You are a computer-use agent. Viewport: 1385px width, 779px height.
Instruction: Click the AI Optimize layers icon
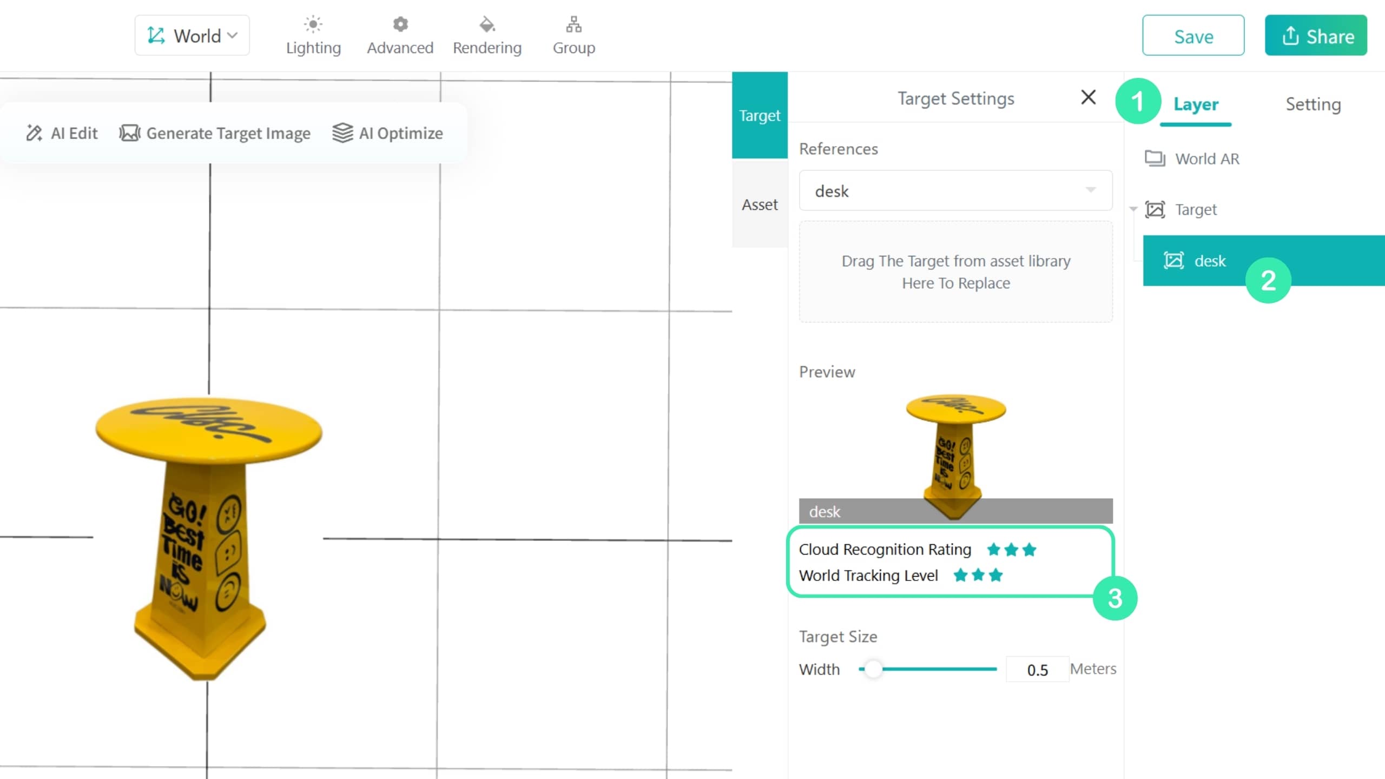tap(342, 133)
